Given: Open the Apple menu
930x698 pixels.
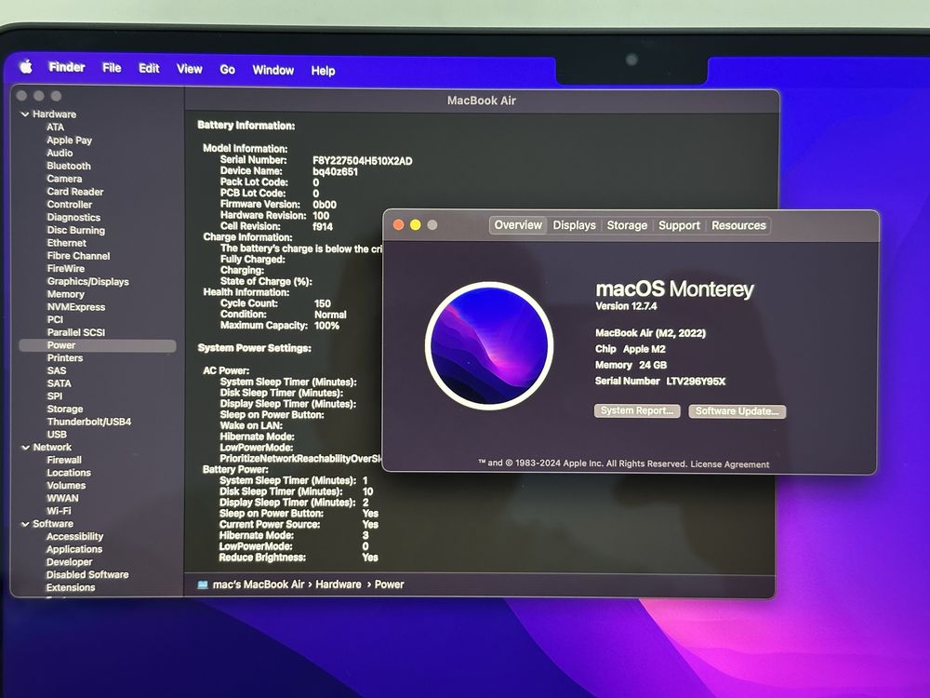Looking at the screenshot, I should coord(26,67).
